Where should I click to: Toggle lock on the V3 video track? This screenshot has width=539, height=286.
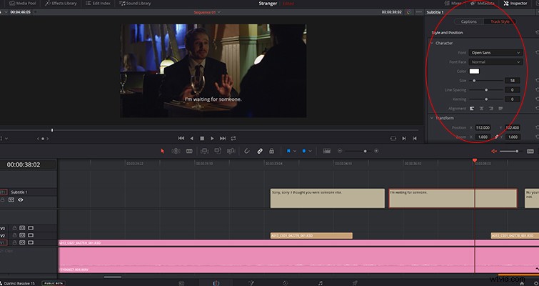14,228
